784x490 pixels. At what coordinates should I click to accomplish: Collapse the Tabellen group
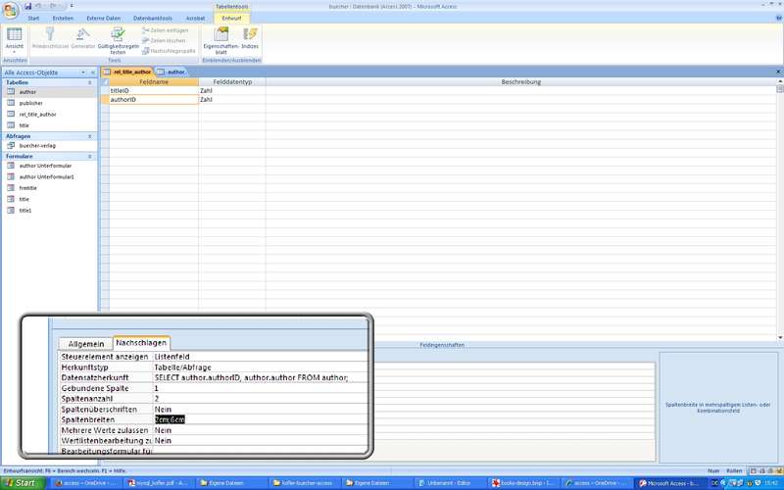click(x=92, y=82)
